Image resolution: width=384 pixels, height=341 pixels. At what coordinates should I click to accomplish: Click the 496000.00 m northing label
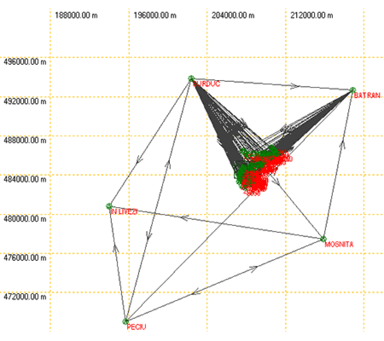point(25,62)
